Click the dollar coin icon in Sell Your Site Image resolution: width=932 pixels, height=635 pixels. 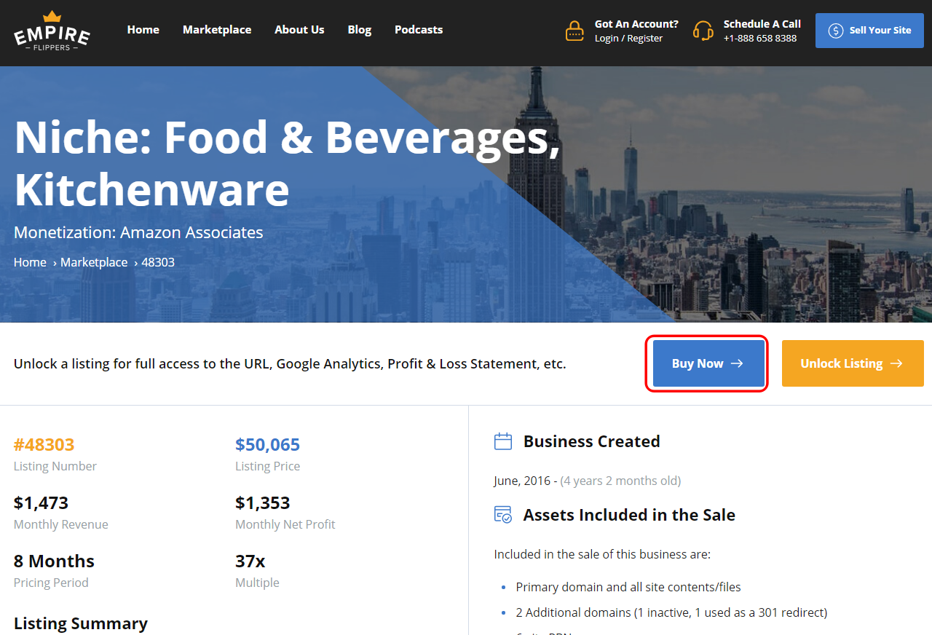point(835,31)
